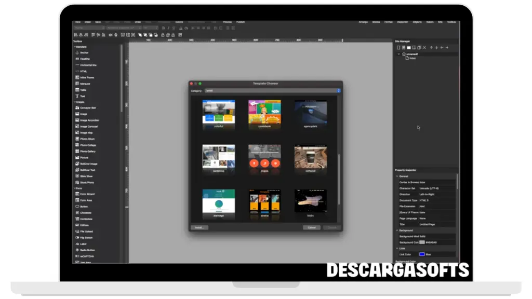Select the Slide Show tool
The image size is (532, 299).
pos(86,176)
